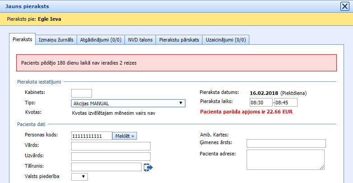Click the appointment end time 08:45 field
Screen dimensions: 353x183
click(x=287, y=103)
